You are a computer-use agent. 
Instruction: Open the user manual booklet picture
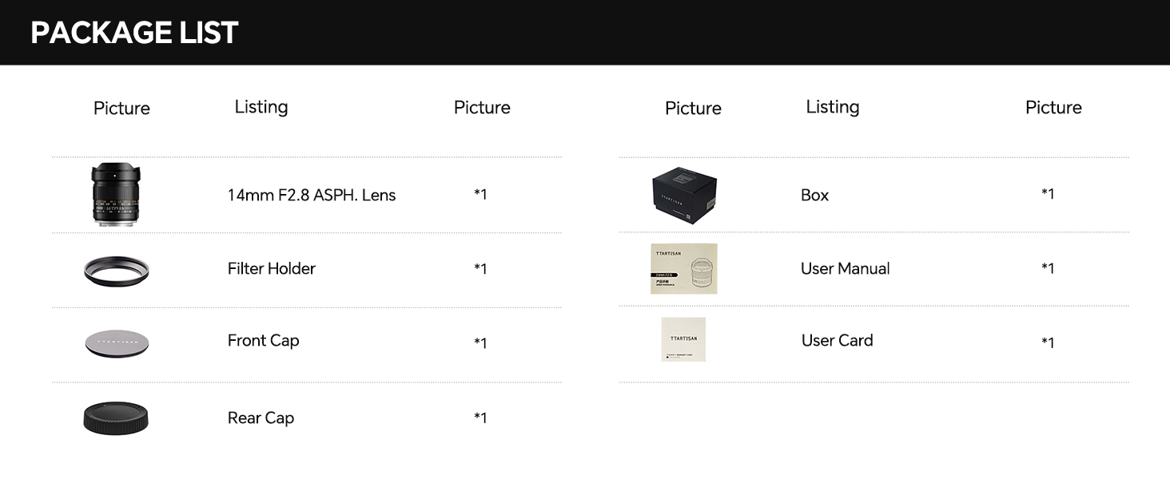click(684, 268)
